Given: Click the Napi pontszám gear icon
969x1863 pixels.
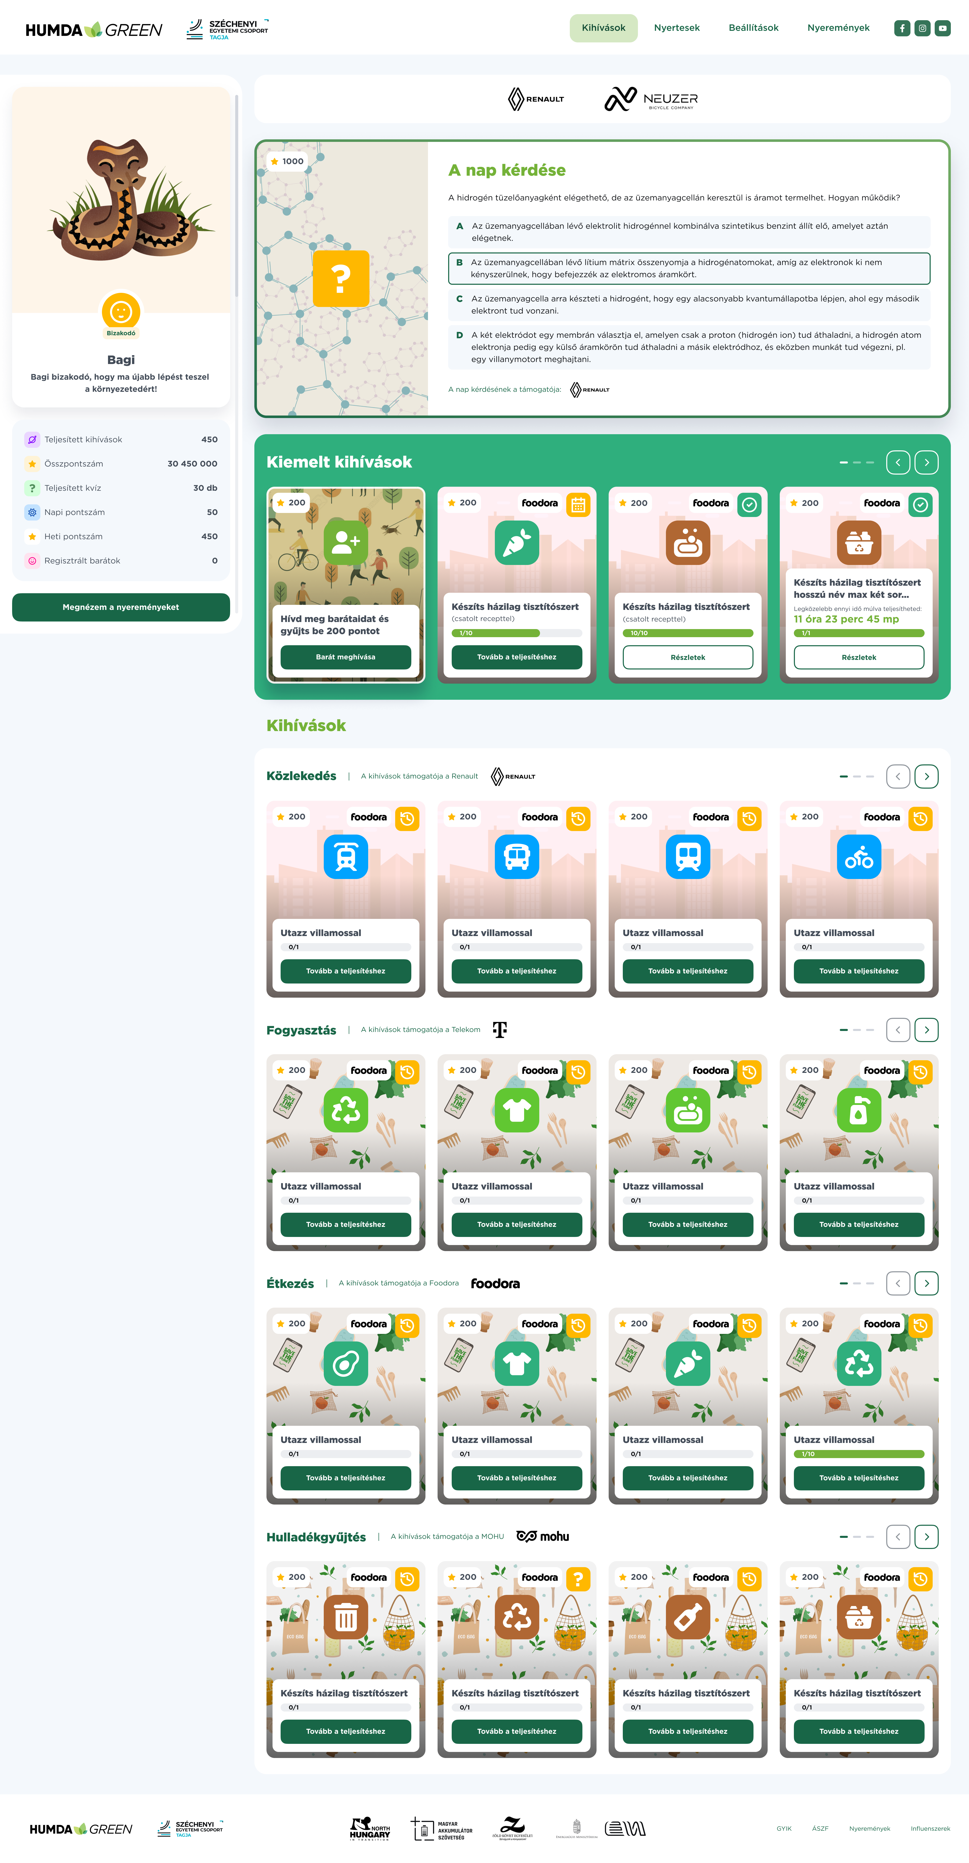Looking at the screenshot, I should coord(32,512).
